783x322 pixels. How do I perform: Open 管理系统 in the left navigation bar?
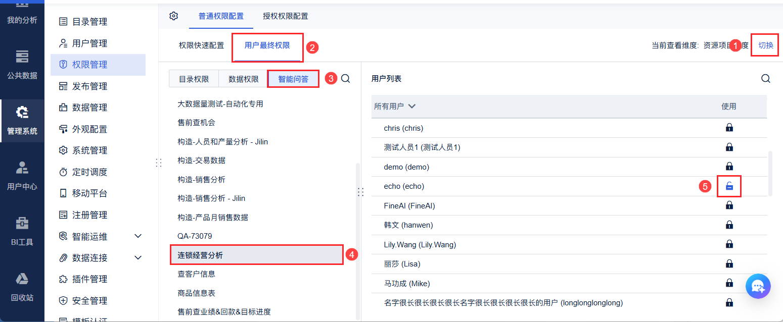[x=22, y=120]
